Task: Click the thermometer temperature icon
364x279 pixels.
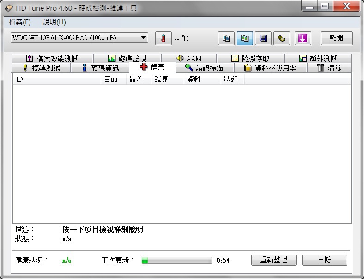Action: (164, 38)
